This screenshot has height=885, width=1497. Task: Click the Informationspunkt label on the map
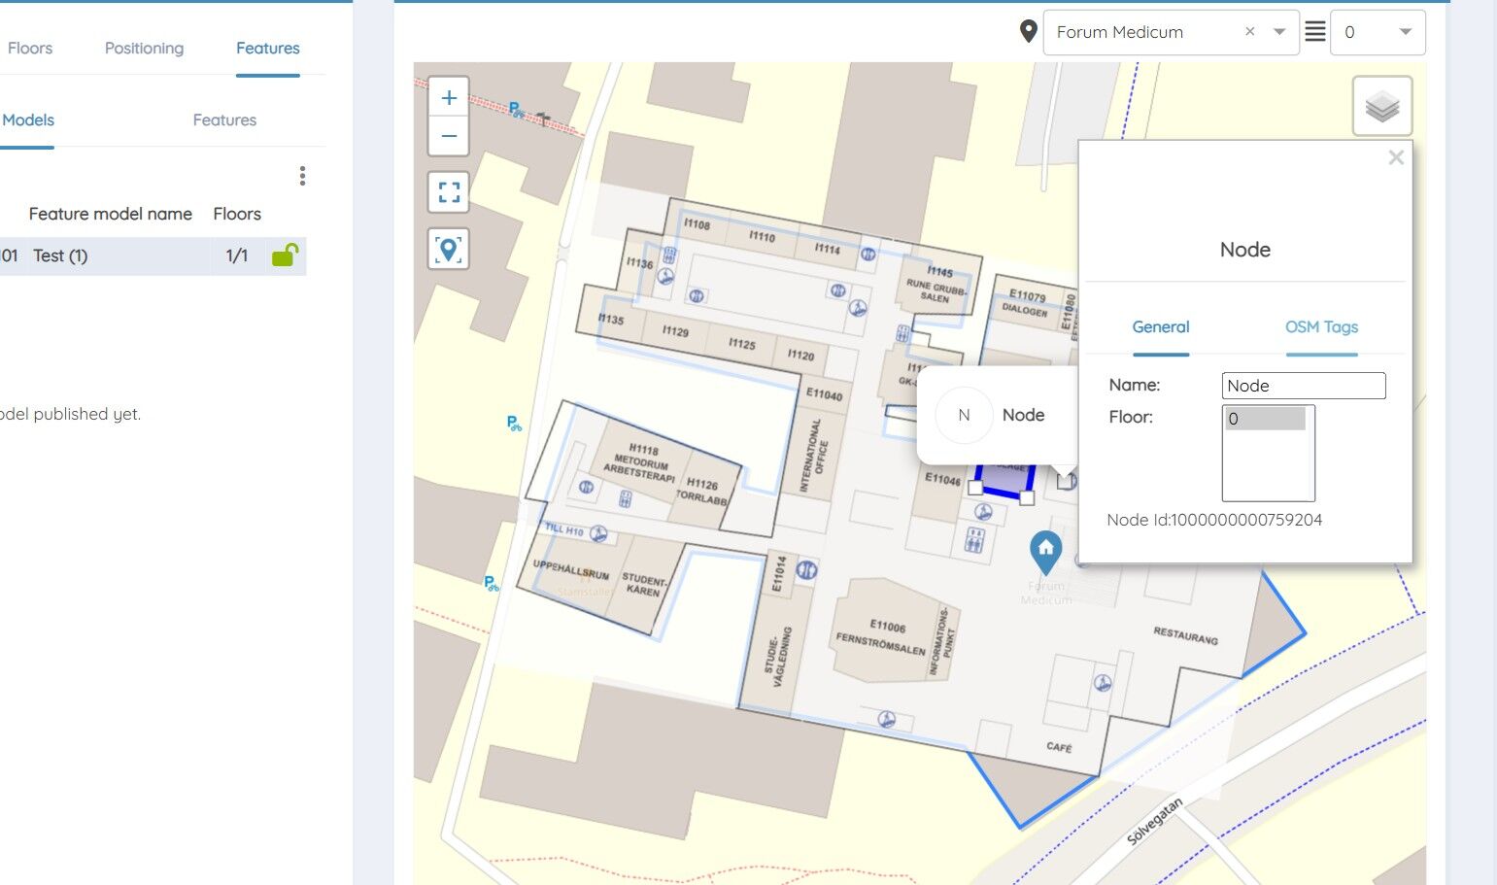(941, 640)
